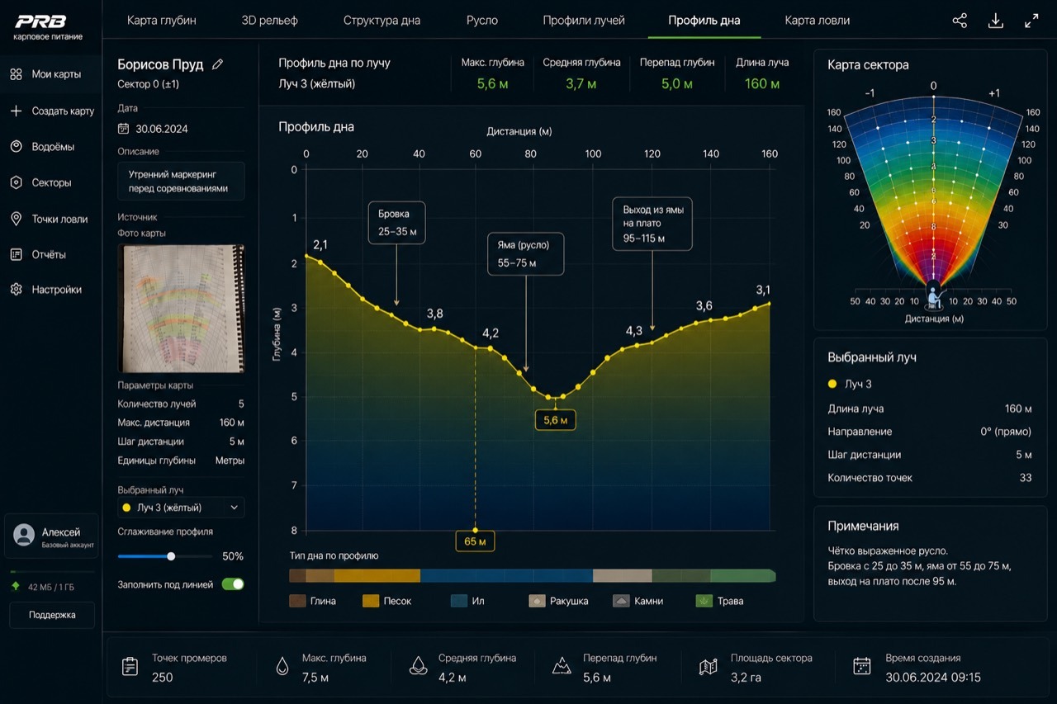Open the Карта ловли tab
This screenshot has width=1057, height=704.
pyautogui.click(x=818, y=21)
